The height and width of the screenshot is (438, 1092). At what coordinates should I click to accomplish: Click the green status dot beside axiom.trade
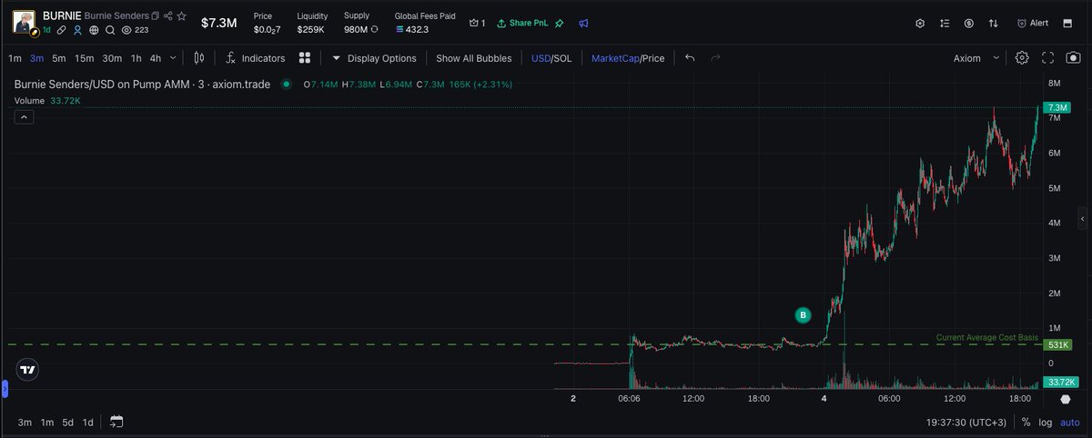[286, 84]
